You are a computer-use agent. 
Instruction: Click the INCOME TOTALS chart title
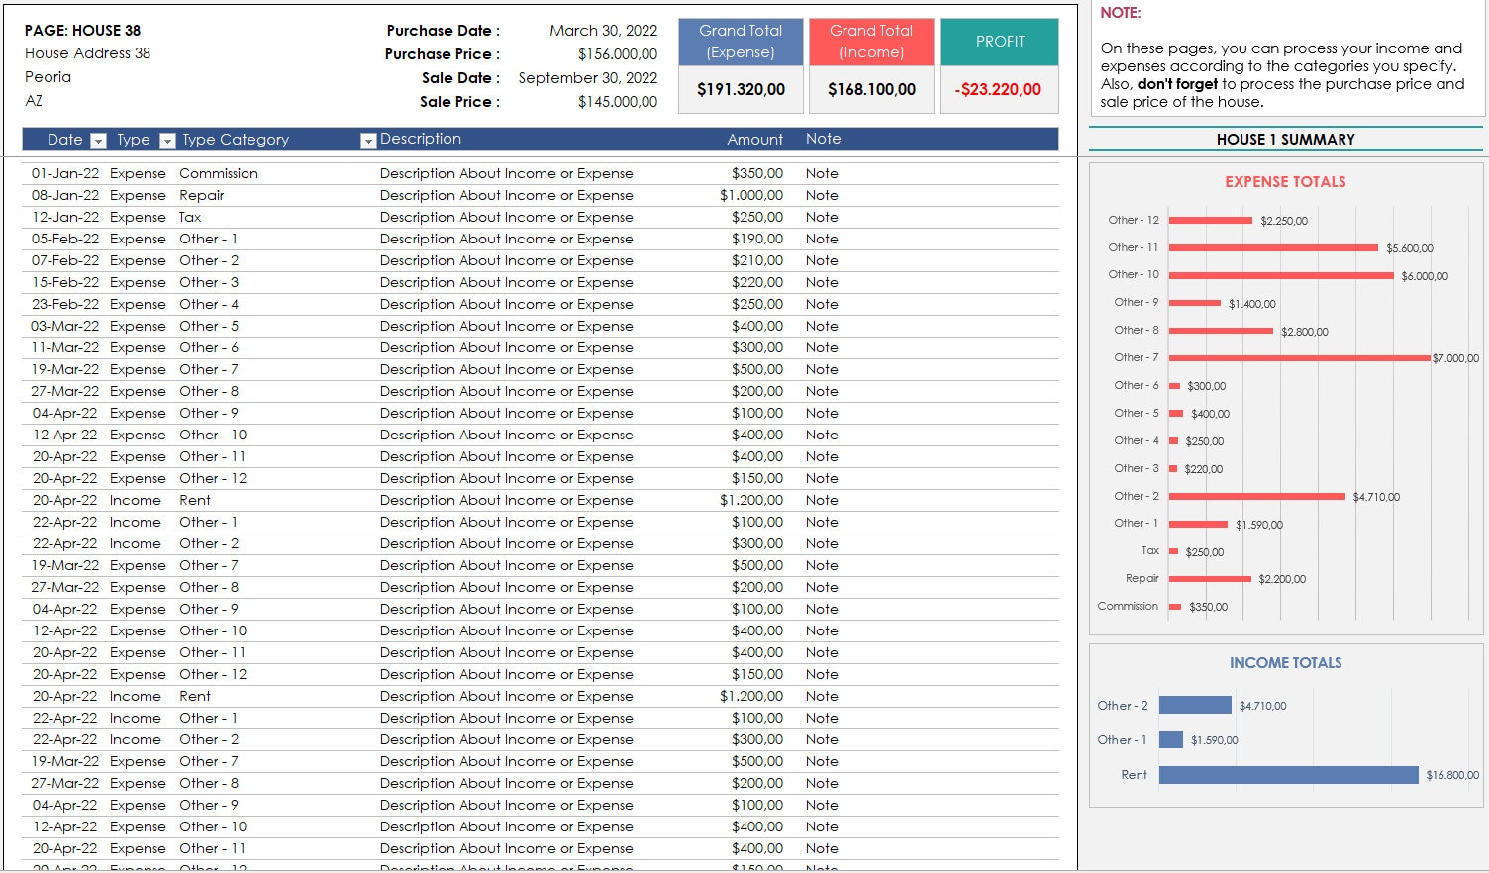click(1285, 662)
